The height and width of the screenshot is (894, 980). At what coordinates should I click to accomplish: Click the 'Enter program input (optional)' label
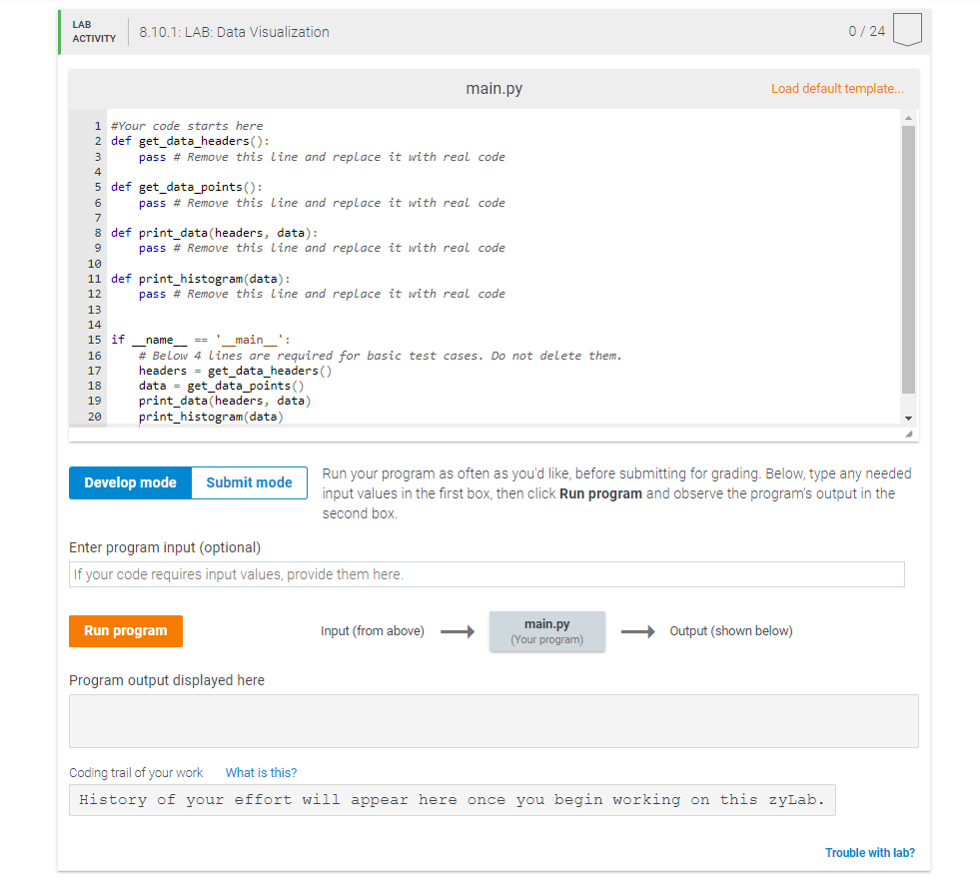165,547
